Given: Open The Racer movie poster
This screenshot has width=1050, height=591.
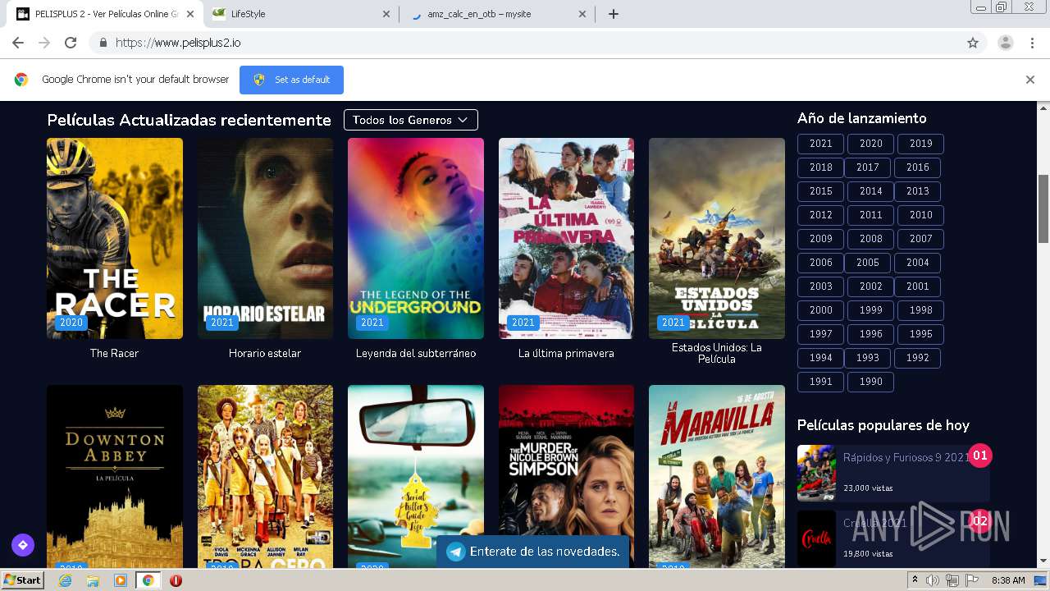Looking at the screenshot, I should pos(115,238).
